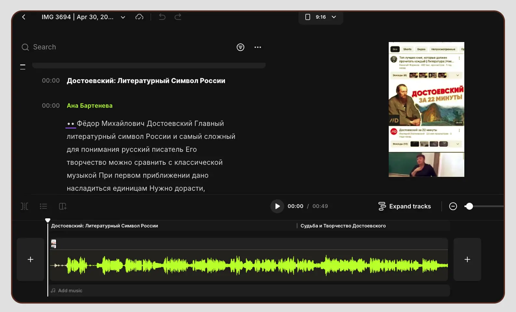This screenshot has width=516, height=312.
Task: Click the redo arrow
Action: click(178, 17)
